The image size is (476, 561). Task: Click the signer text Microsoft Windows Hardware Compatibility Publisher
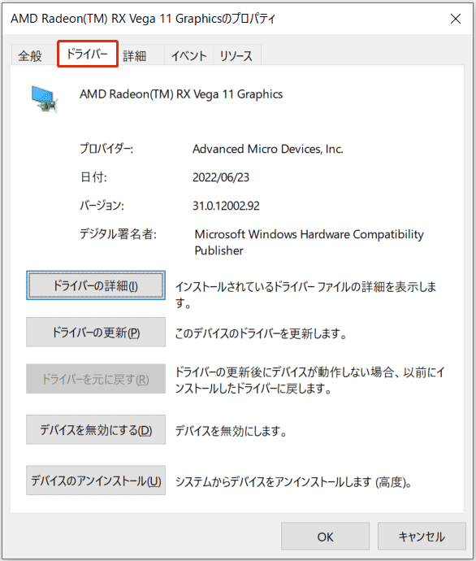309,242
